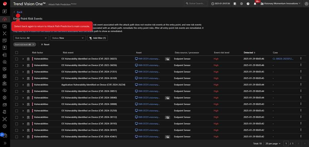Expand the CVE-2024-30040 row details
The height and width of the screenshot is (147, 309).
click(23, 98)
